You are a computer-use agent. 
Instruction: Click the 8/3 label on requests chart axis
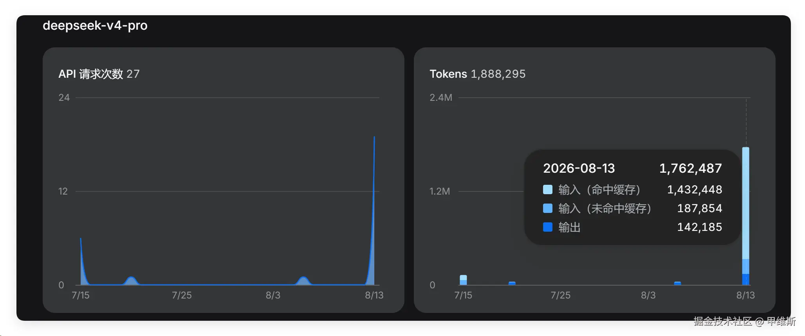(273, 295)
